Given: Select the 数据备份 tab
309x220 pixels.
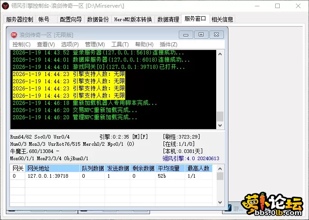Looking at the screenshot, I should coord(98,19).
